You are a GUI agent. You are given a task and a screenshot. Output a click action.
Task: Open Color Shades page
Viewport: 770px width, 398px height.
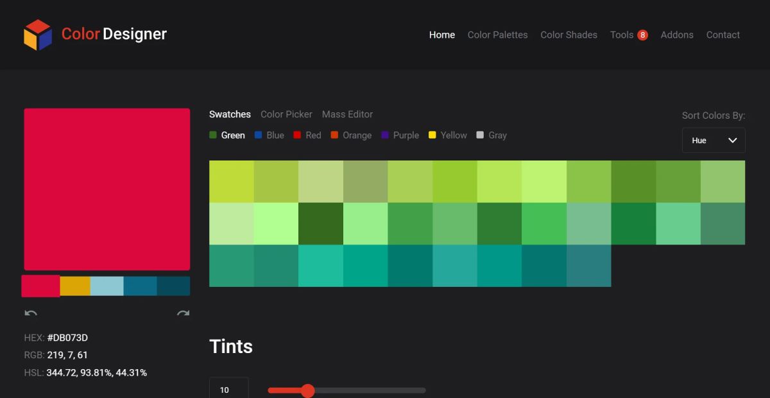[x=569, y=35]
